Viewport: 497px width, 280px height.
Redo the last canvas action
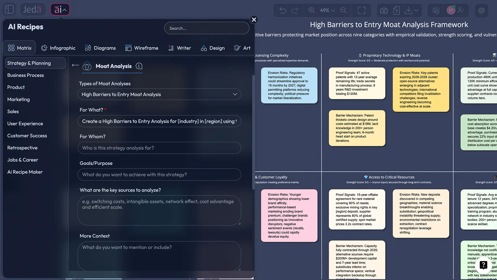295,10
